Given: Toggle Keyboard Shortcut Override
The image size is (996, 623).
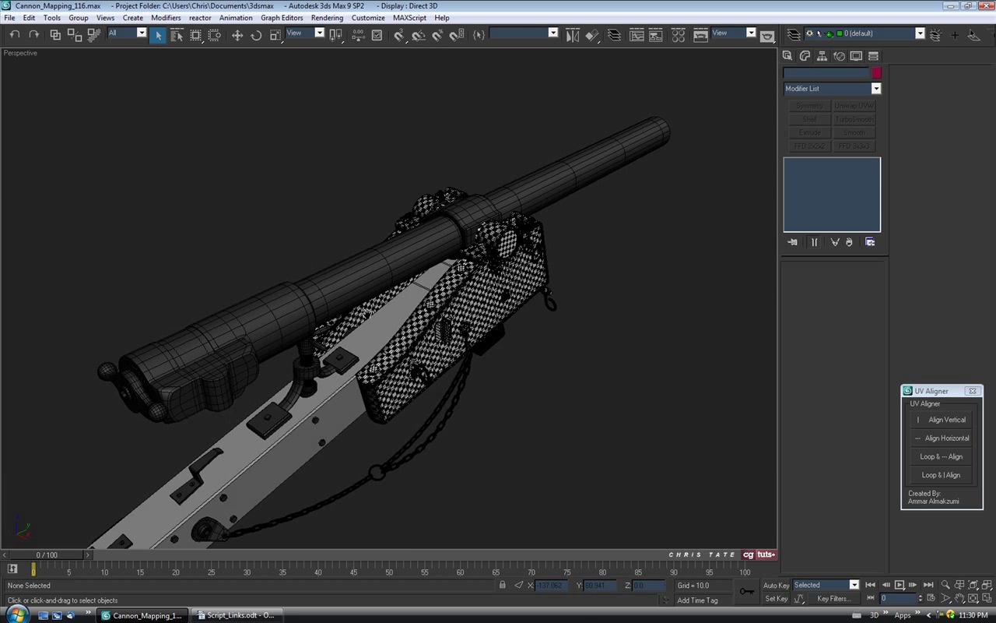Looking at the screenshot, I should click(377, 34).
